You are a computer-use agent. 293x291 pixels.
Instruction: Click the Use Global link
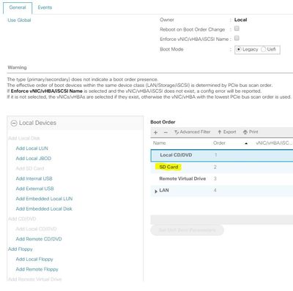(19, 20)
